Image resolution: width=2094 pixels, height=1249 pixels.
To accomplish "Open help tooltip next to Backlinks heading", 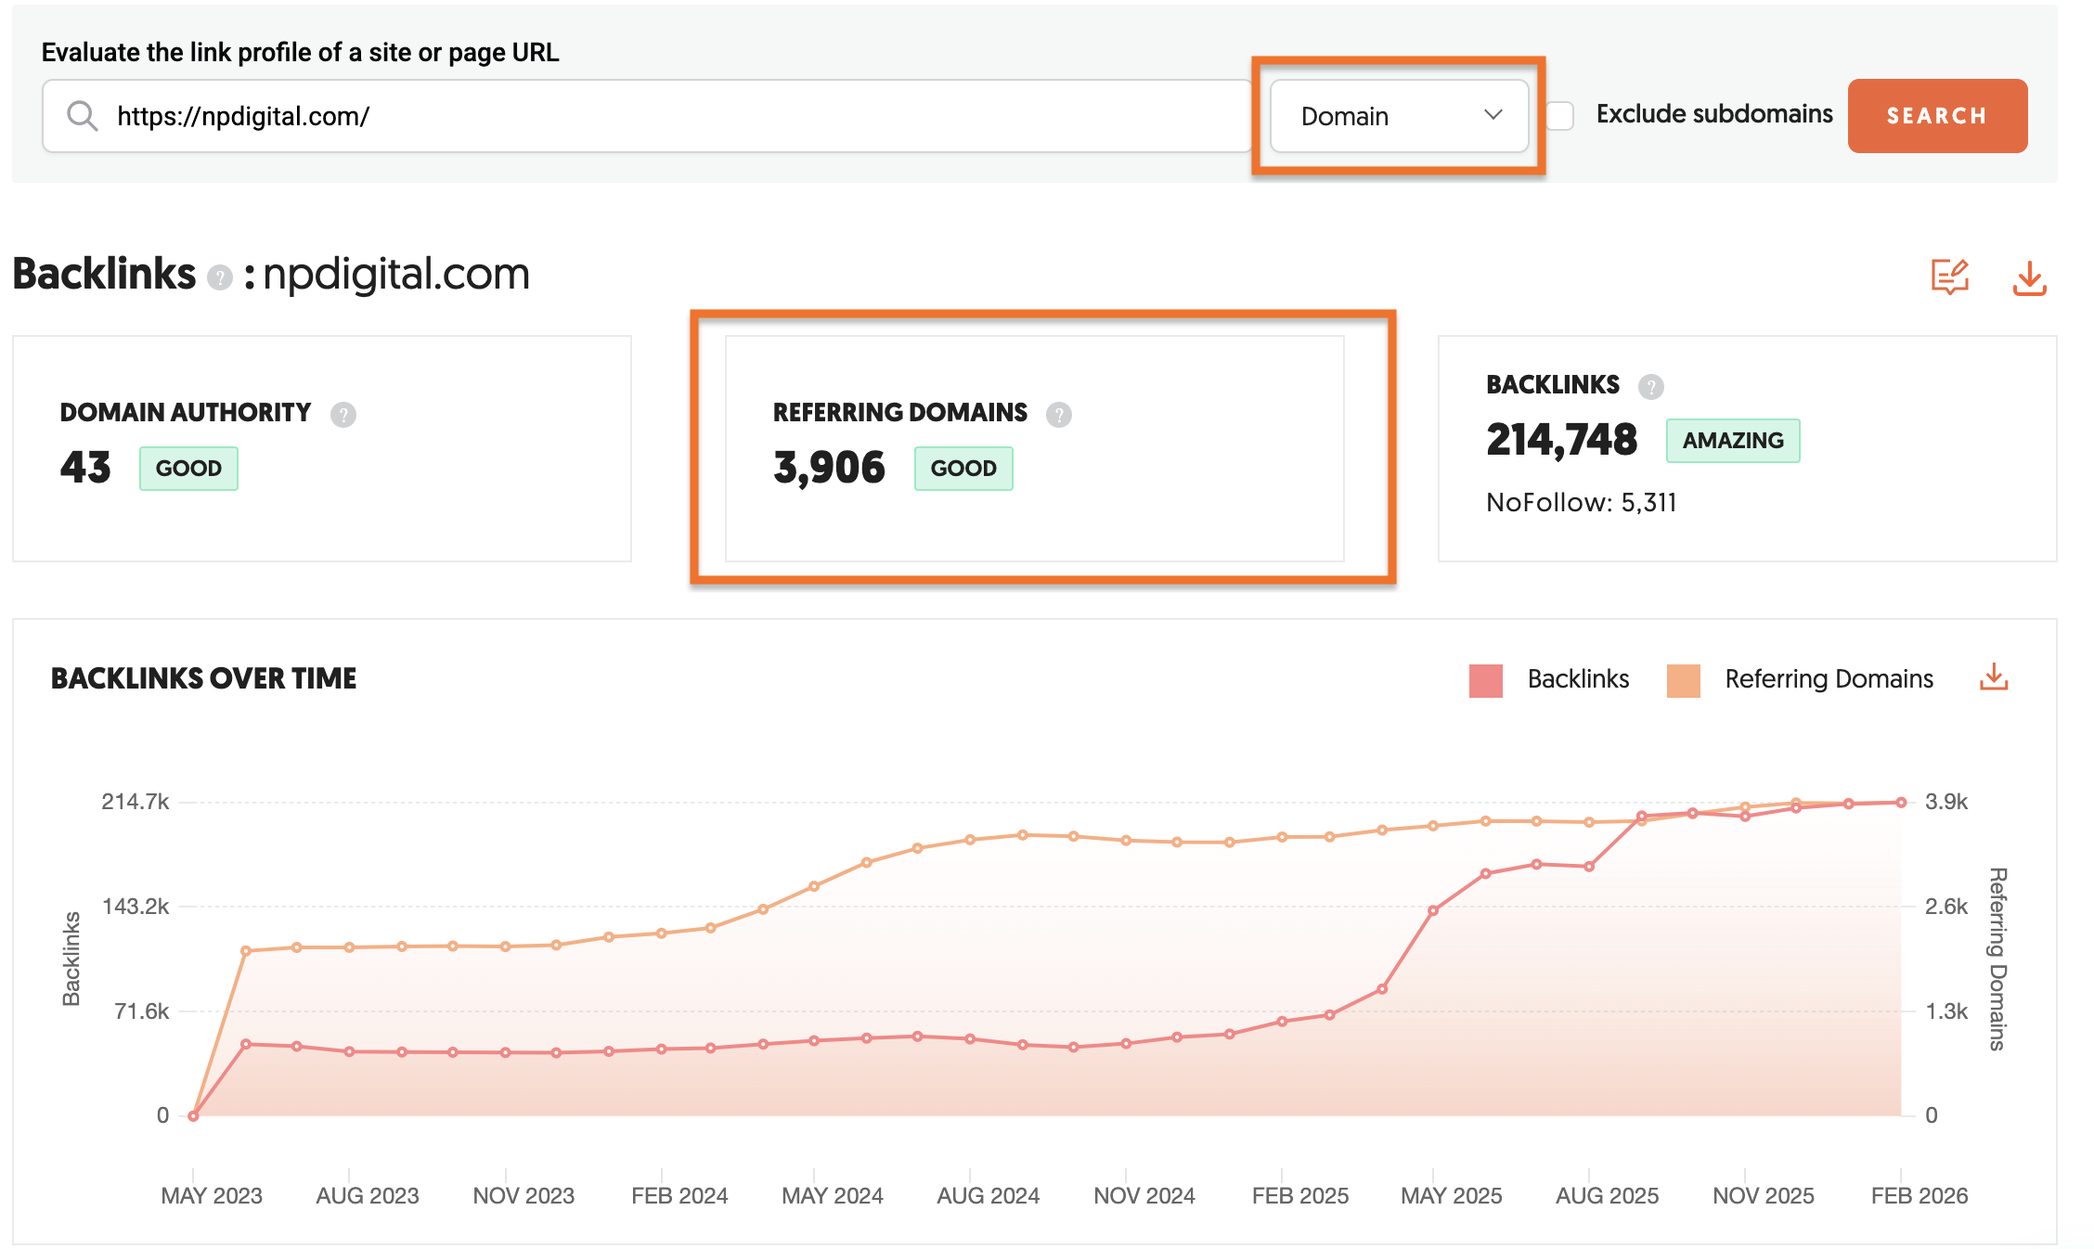I will point(220,277).
